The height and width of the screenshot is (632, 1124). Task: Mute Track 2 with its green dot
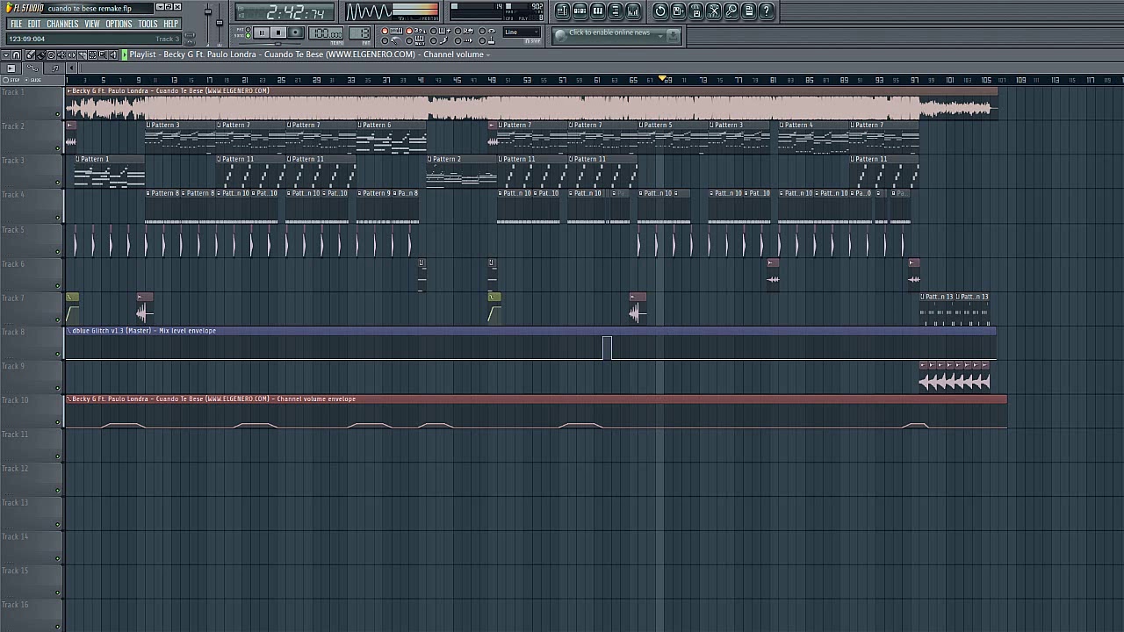(x=58, y=149)
